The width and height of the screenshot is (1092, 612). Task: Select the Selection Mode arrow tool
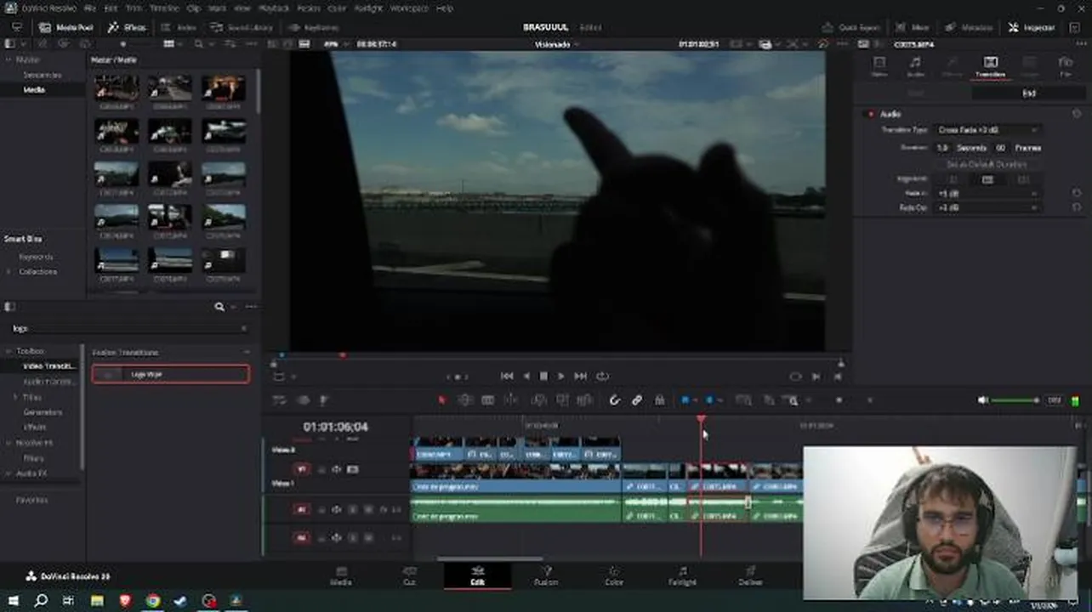[x=441, y=400]
